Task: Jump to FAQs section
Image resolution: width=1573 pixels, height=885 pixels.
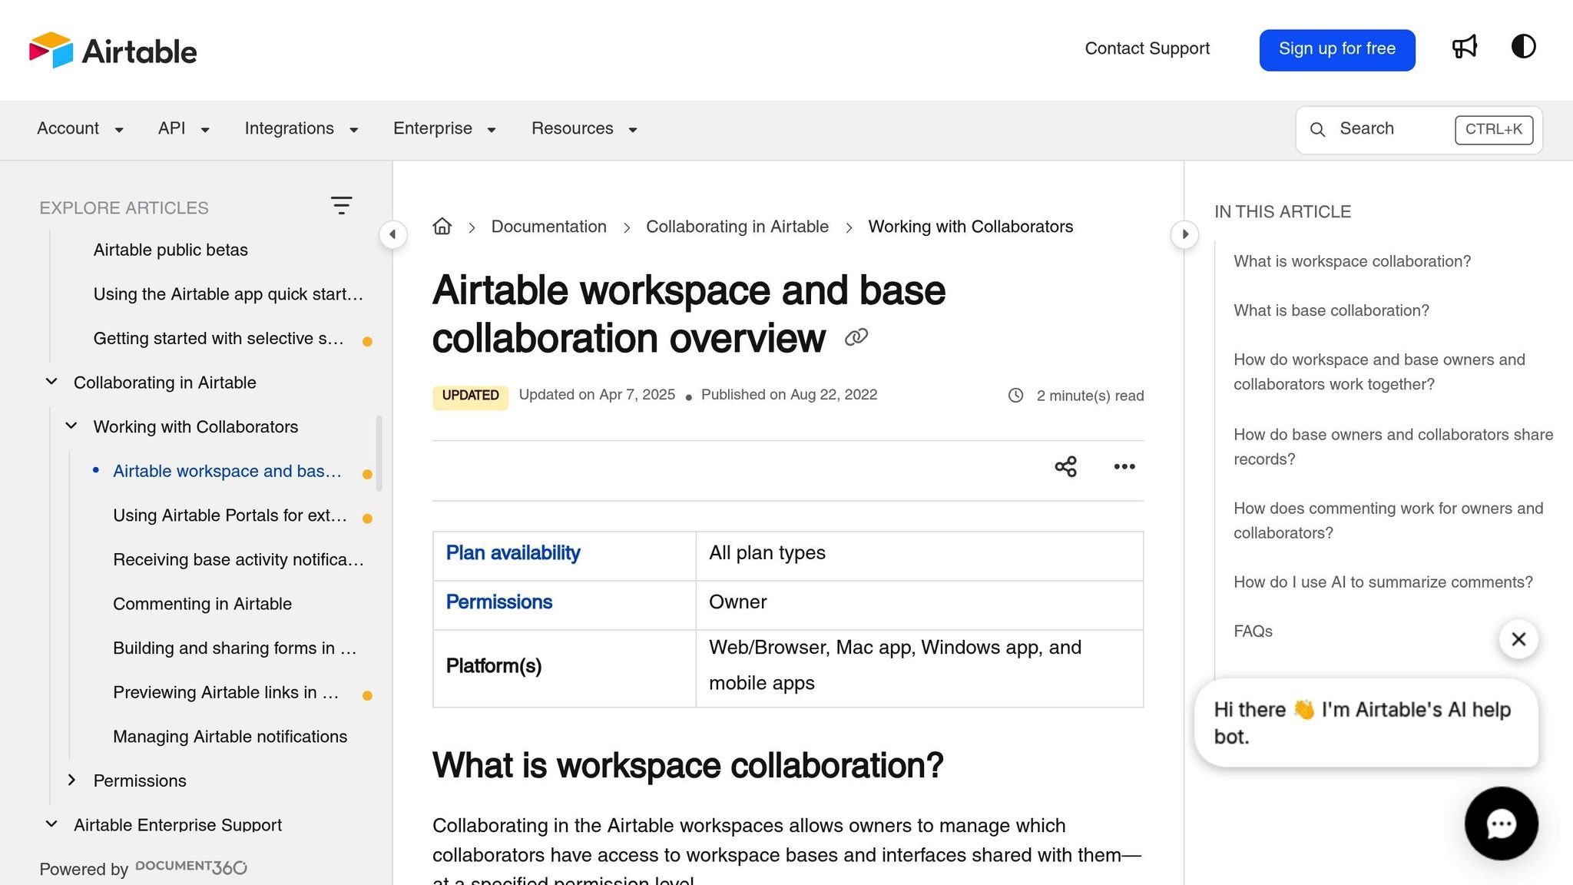Action: coord(1253,631)
